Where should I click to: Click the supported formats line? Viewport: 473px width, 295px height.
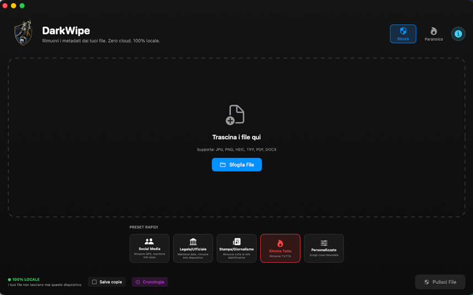click(237, 150)
